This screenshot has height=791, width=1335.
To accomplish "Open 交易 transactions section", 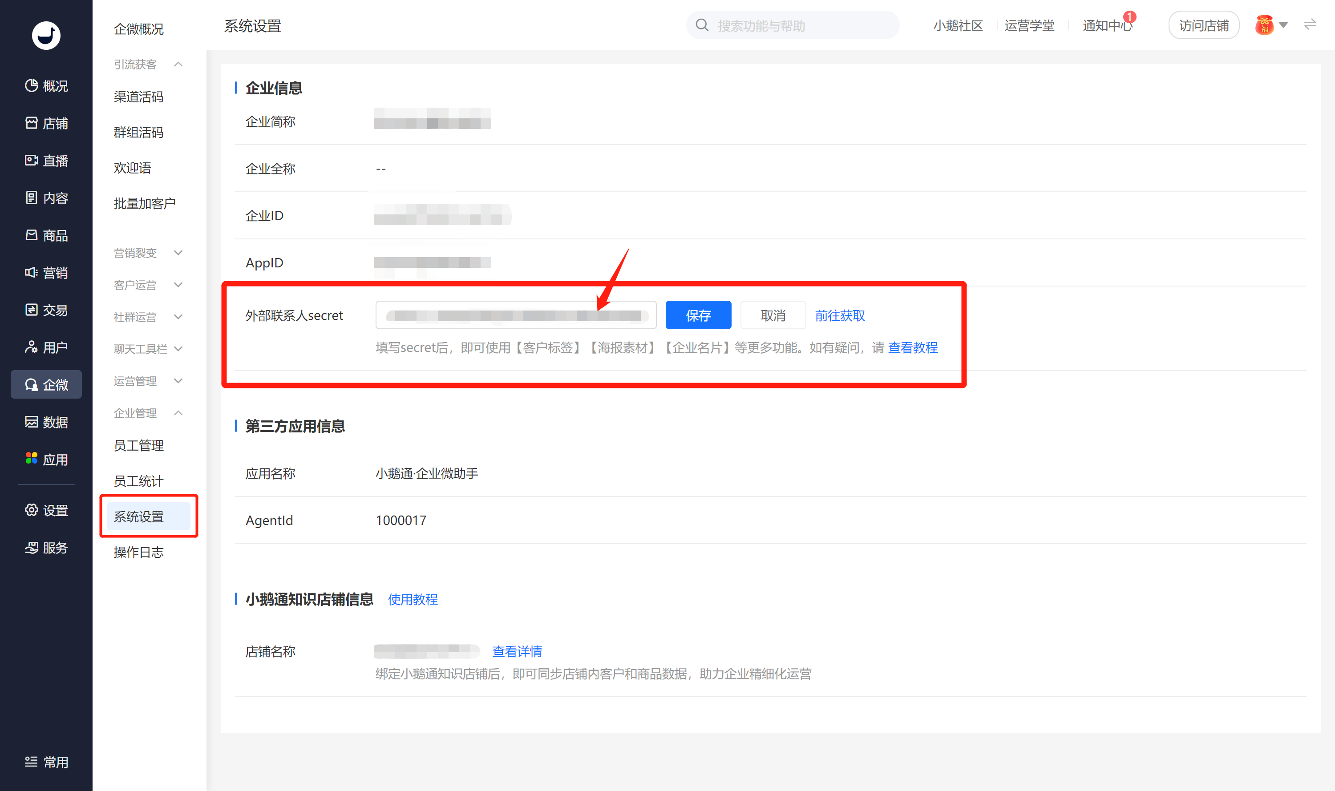I will pyautogui.click(x=46, y=310).
